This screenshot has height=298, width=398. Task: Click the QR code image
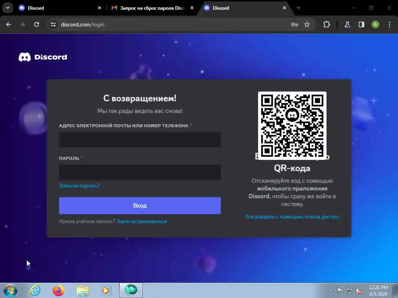click(x=292, y=126)
